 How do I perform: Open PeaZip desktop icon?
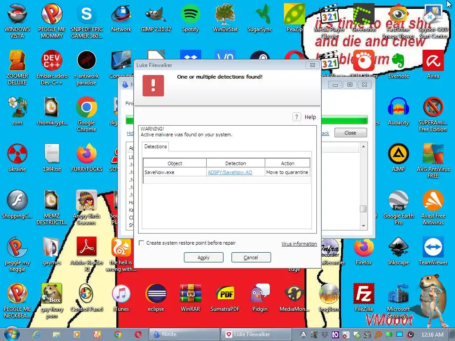pyautogui.click(x=294, y=18)
